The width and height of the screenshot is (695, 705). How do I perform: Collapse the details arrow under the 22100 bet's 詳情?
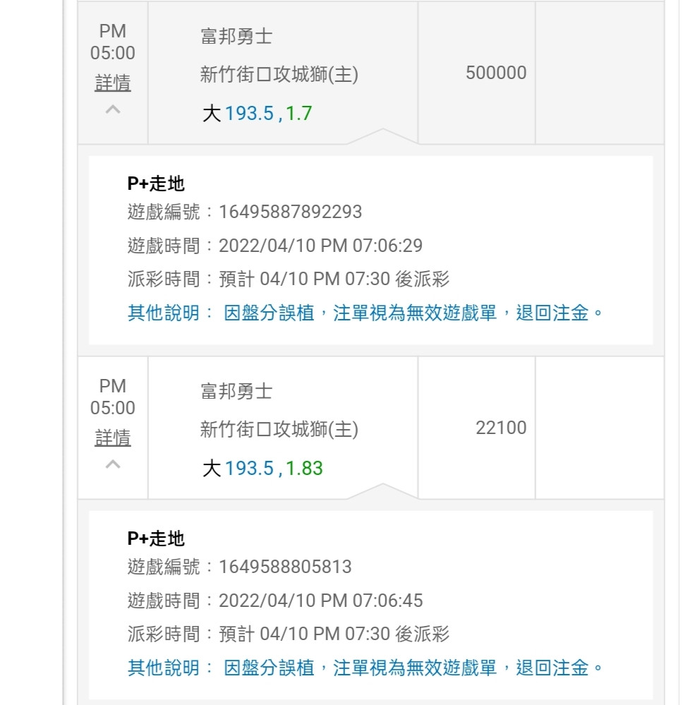pyautogui.click(x=113, y=464)
